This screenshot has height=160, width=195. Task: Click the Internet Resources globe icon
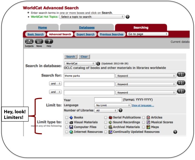71,132
